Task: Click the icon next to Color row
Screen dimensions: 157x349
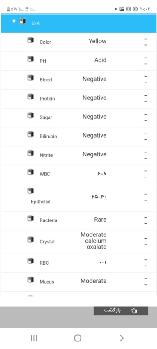Action: point(30,40)
